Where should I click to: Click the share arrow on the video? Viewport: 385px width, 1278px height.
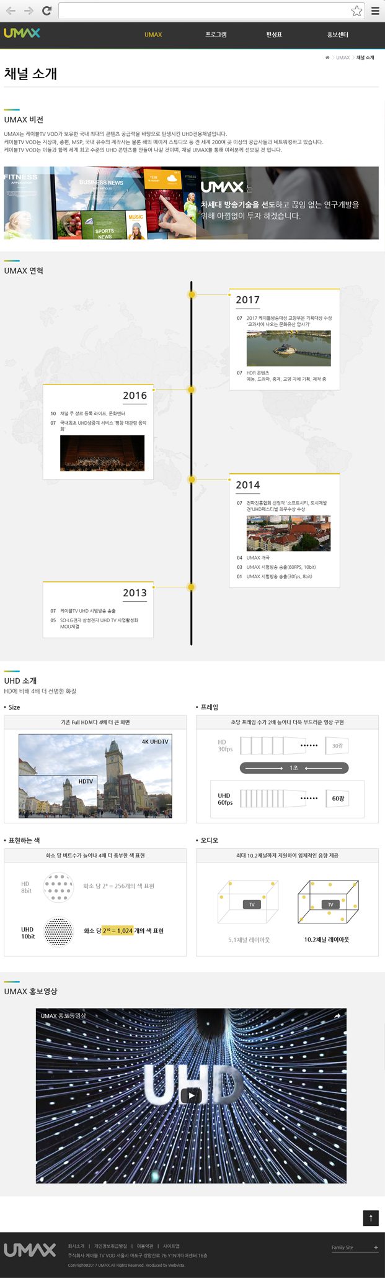click(x=337, y=1017)
